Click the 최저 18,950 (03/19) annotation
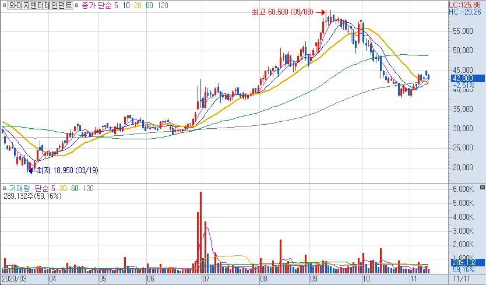This screenshot has height=285, width=486. coord(67,170)
